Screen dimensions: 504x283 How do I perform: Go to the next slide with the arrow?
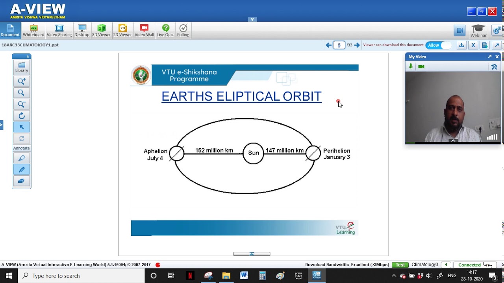tap(357, 45)
